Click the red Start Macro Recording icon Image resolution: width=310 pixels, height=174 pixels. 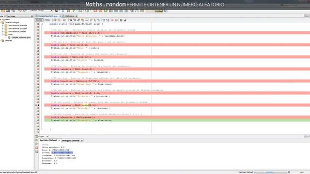112,20
